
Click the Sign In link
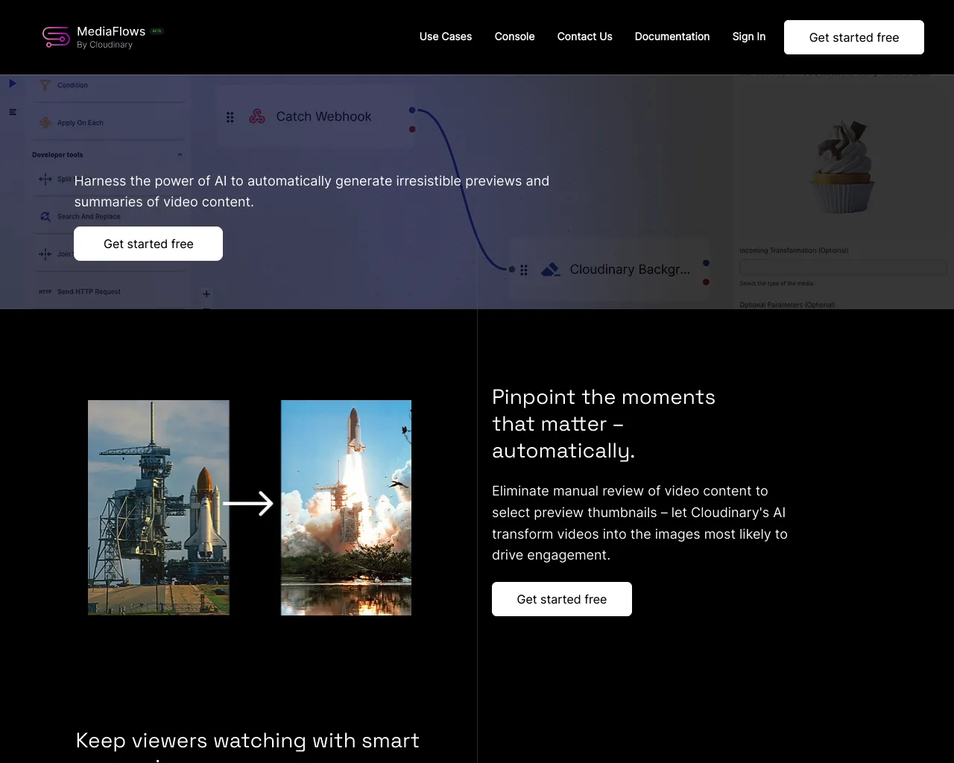coord(748,37)
